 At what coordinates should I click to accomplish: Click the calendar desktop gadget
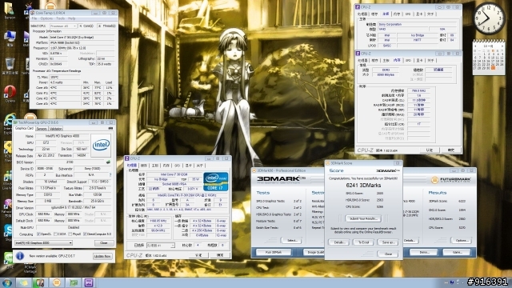(489, 58)
